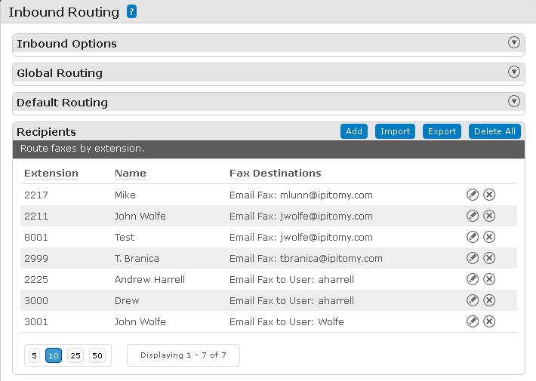Edit the extension 3000 Drew recipient
The height and width of the screenshot is (381, 536).
point(473,301)
